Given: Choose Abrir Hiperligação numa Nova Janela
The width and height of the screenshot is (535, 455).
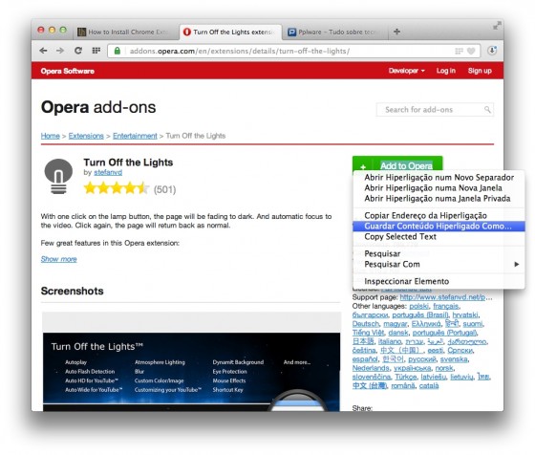Looking at the screenshot, I should pos(439,188).
